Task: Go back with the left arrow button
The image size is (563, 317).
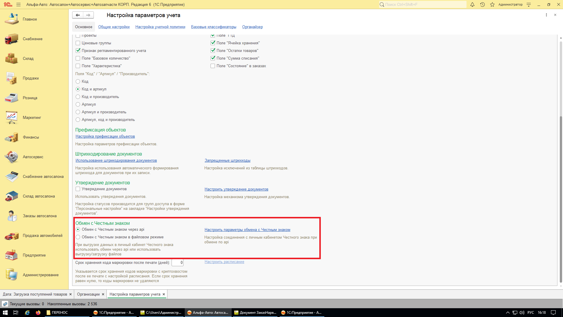Action: tap(78, 15)
